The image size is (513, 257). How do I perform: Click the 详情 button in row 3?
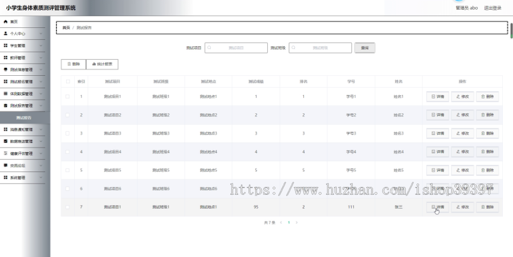click(x=438, y=133)
